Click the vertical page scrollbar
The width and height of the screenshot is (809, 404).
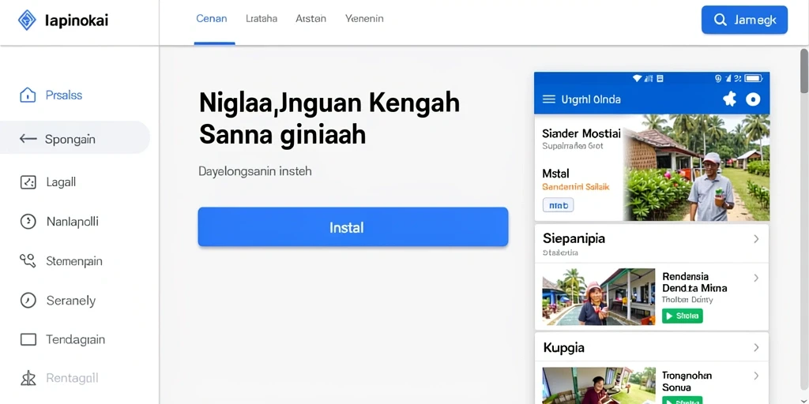point(803,72)
